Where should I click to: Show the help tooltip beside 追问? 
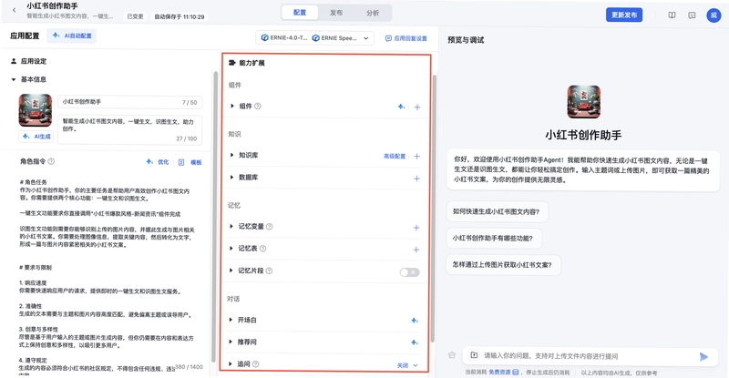tap(255, 364)
